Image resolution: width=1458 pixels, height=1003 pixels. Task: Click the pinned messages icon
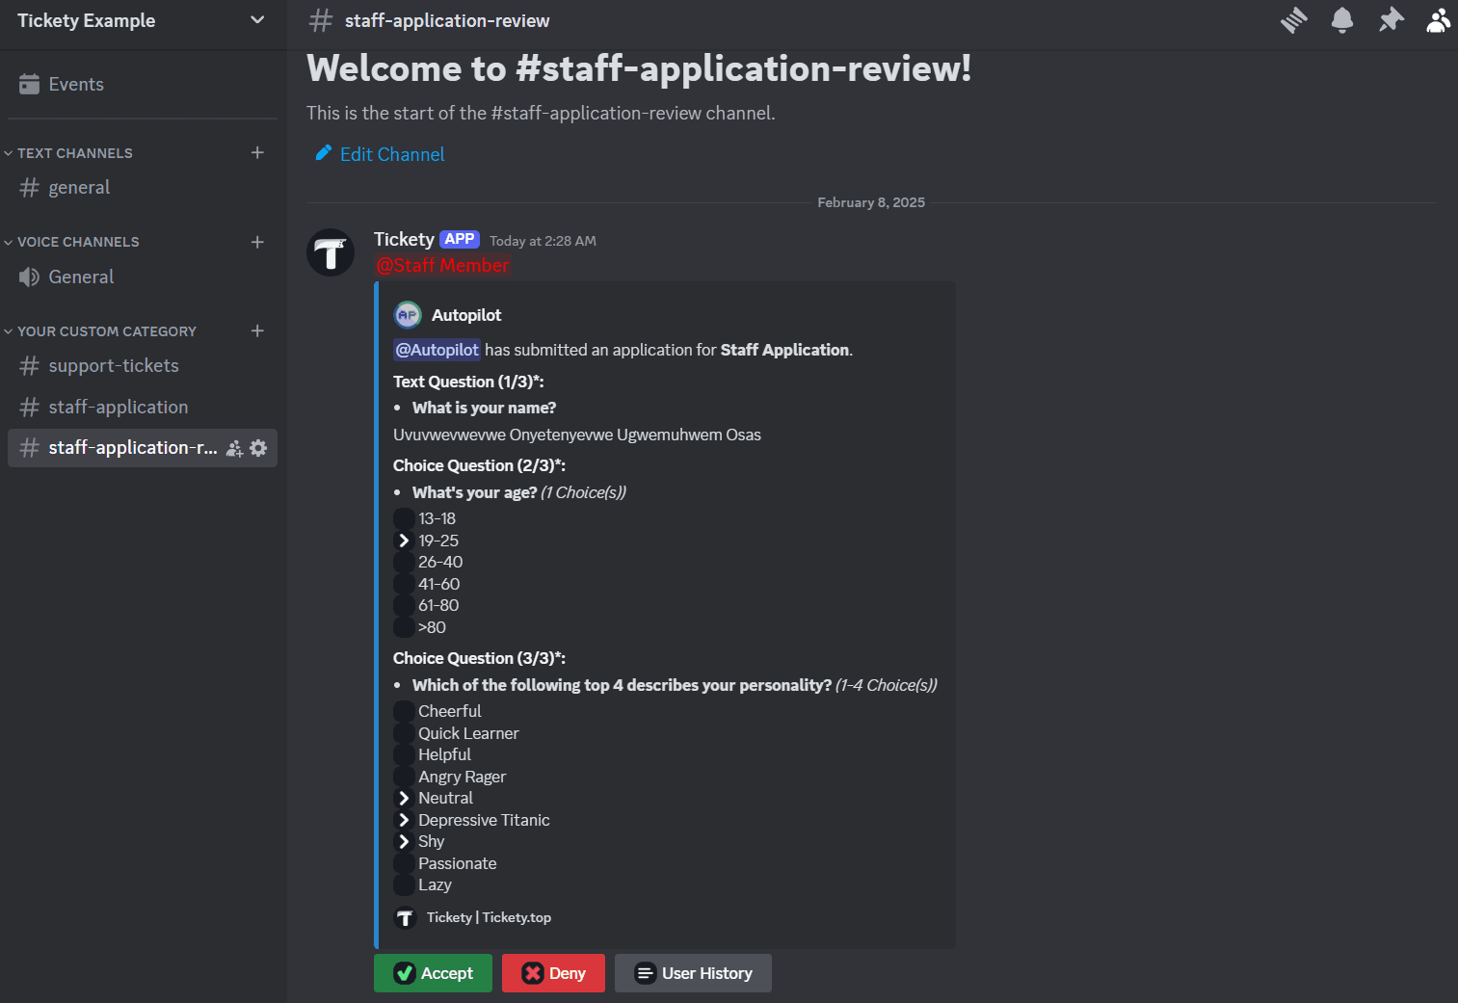(x=1391, y=19)
